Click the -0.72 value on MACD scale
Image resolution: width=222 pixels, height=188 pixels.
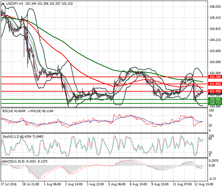pyautogui.click(x=213, y=179)
